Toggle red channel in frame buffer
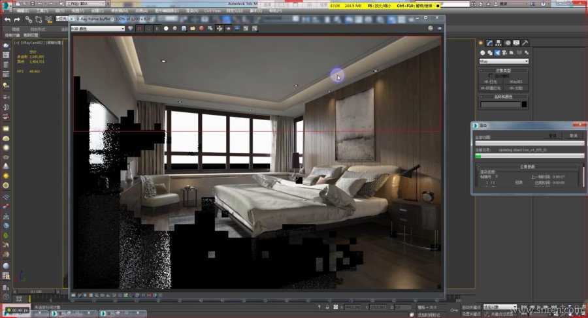Image resolution: width=588 pixels, height=318 pixels. 140,29
